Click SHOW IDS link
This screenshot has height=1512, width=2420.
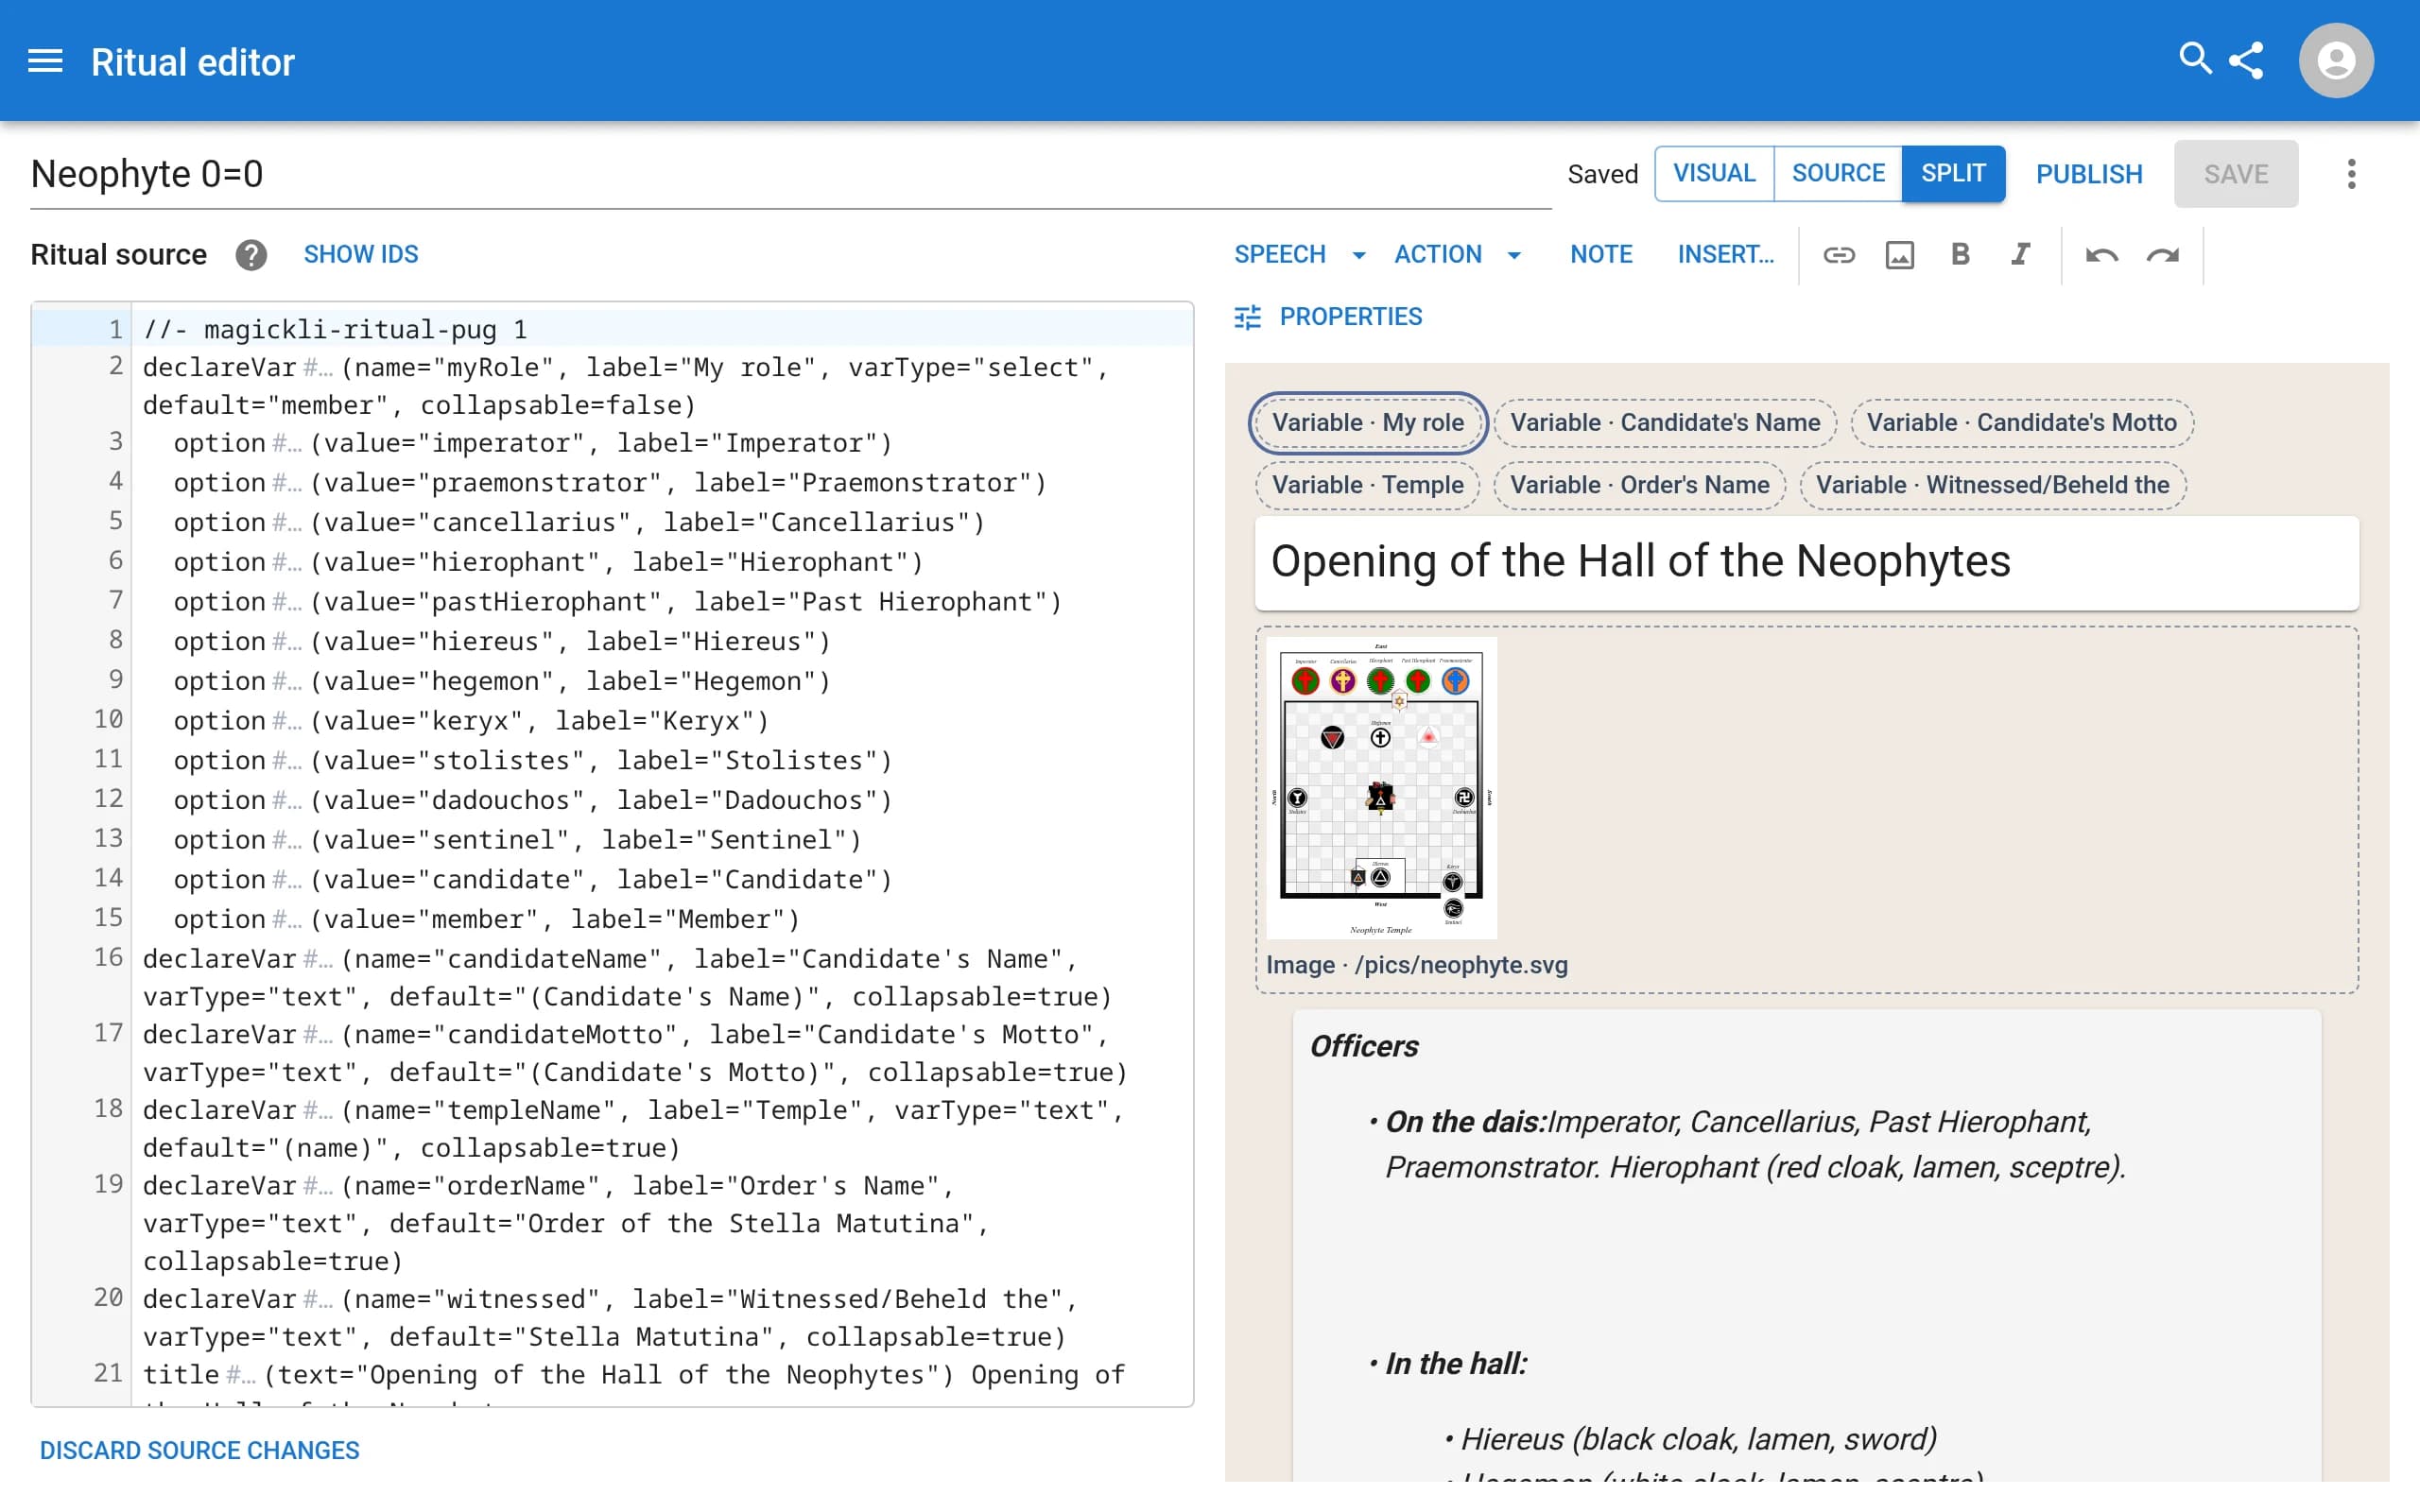tap(361, 254)
